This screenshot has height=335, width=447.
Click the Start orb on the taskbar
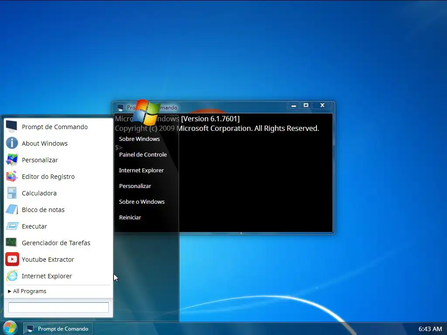click(x=10, y=328)
